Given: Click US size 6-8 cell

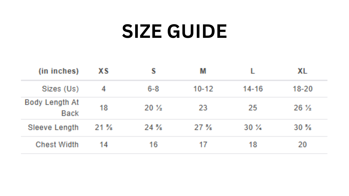Looking at the screenshot, I should point(154,89).
